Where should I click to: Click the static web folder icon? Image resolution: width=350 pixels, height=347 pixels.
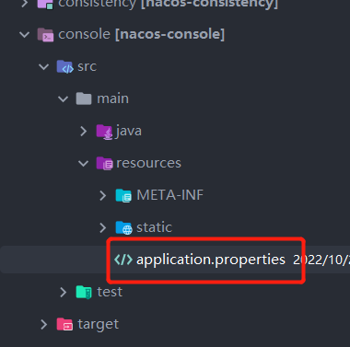pos(123,228)
